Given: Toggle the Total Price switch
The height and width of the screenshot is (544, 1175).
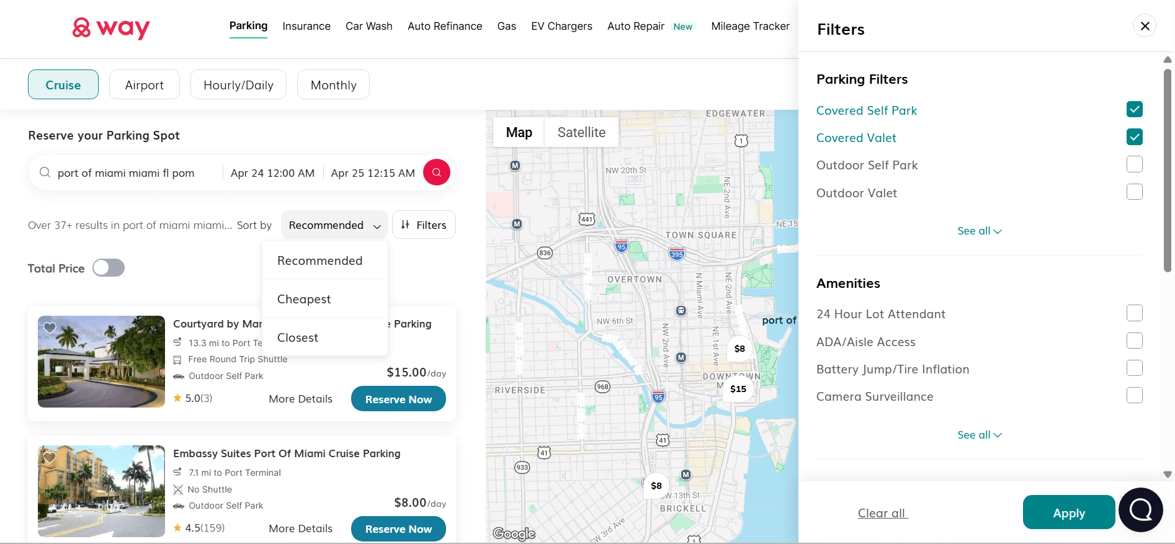Looking at the screenshot, I should pyautogui.click(x=109, y=268).
